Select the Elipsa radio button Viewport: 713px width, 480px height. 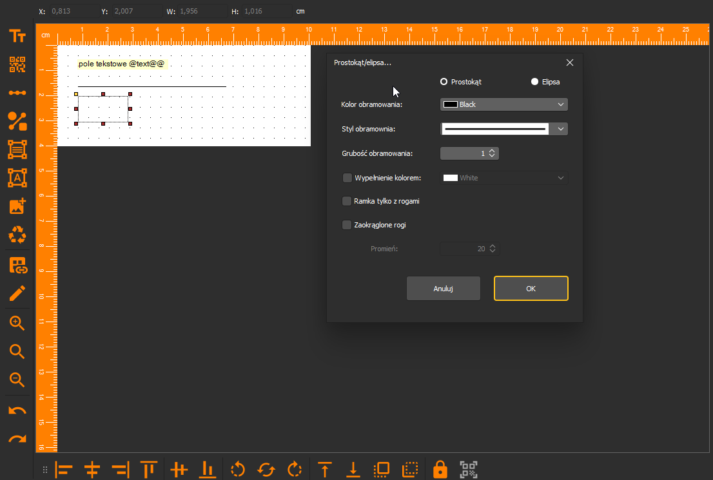(534, 82)
